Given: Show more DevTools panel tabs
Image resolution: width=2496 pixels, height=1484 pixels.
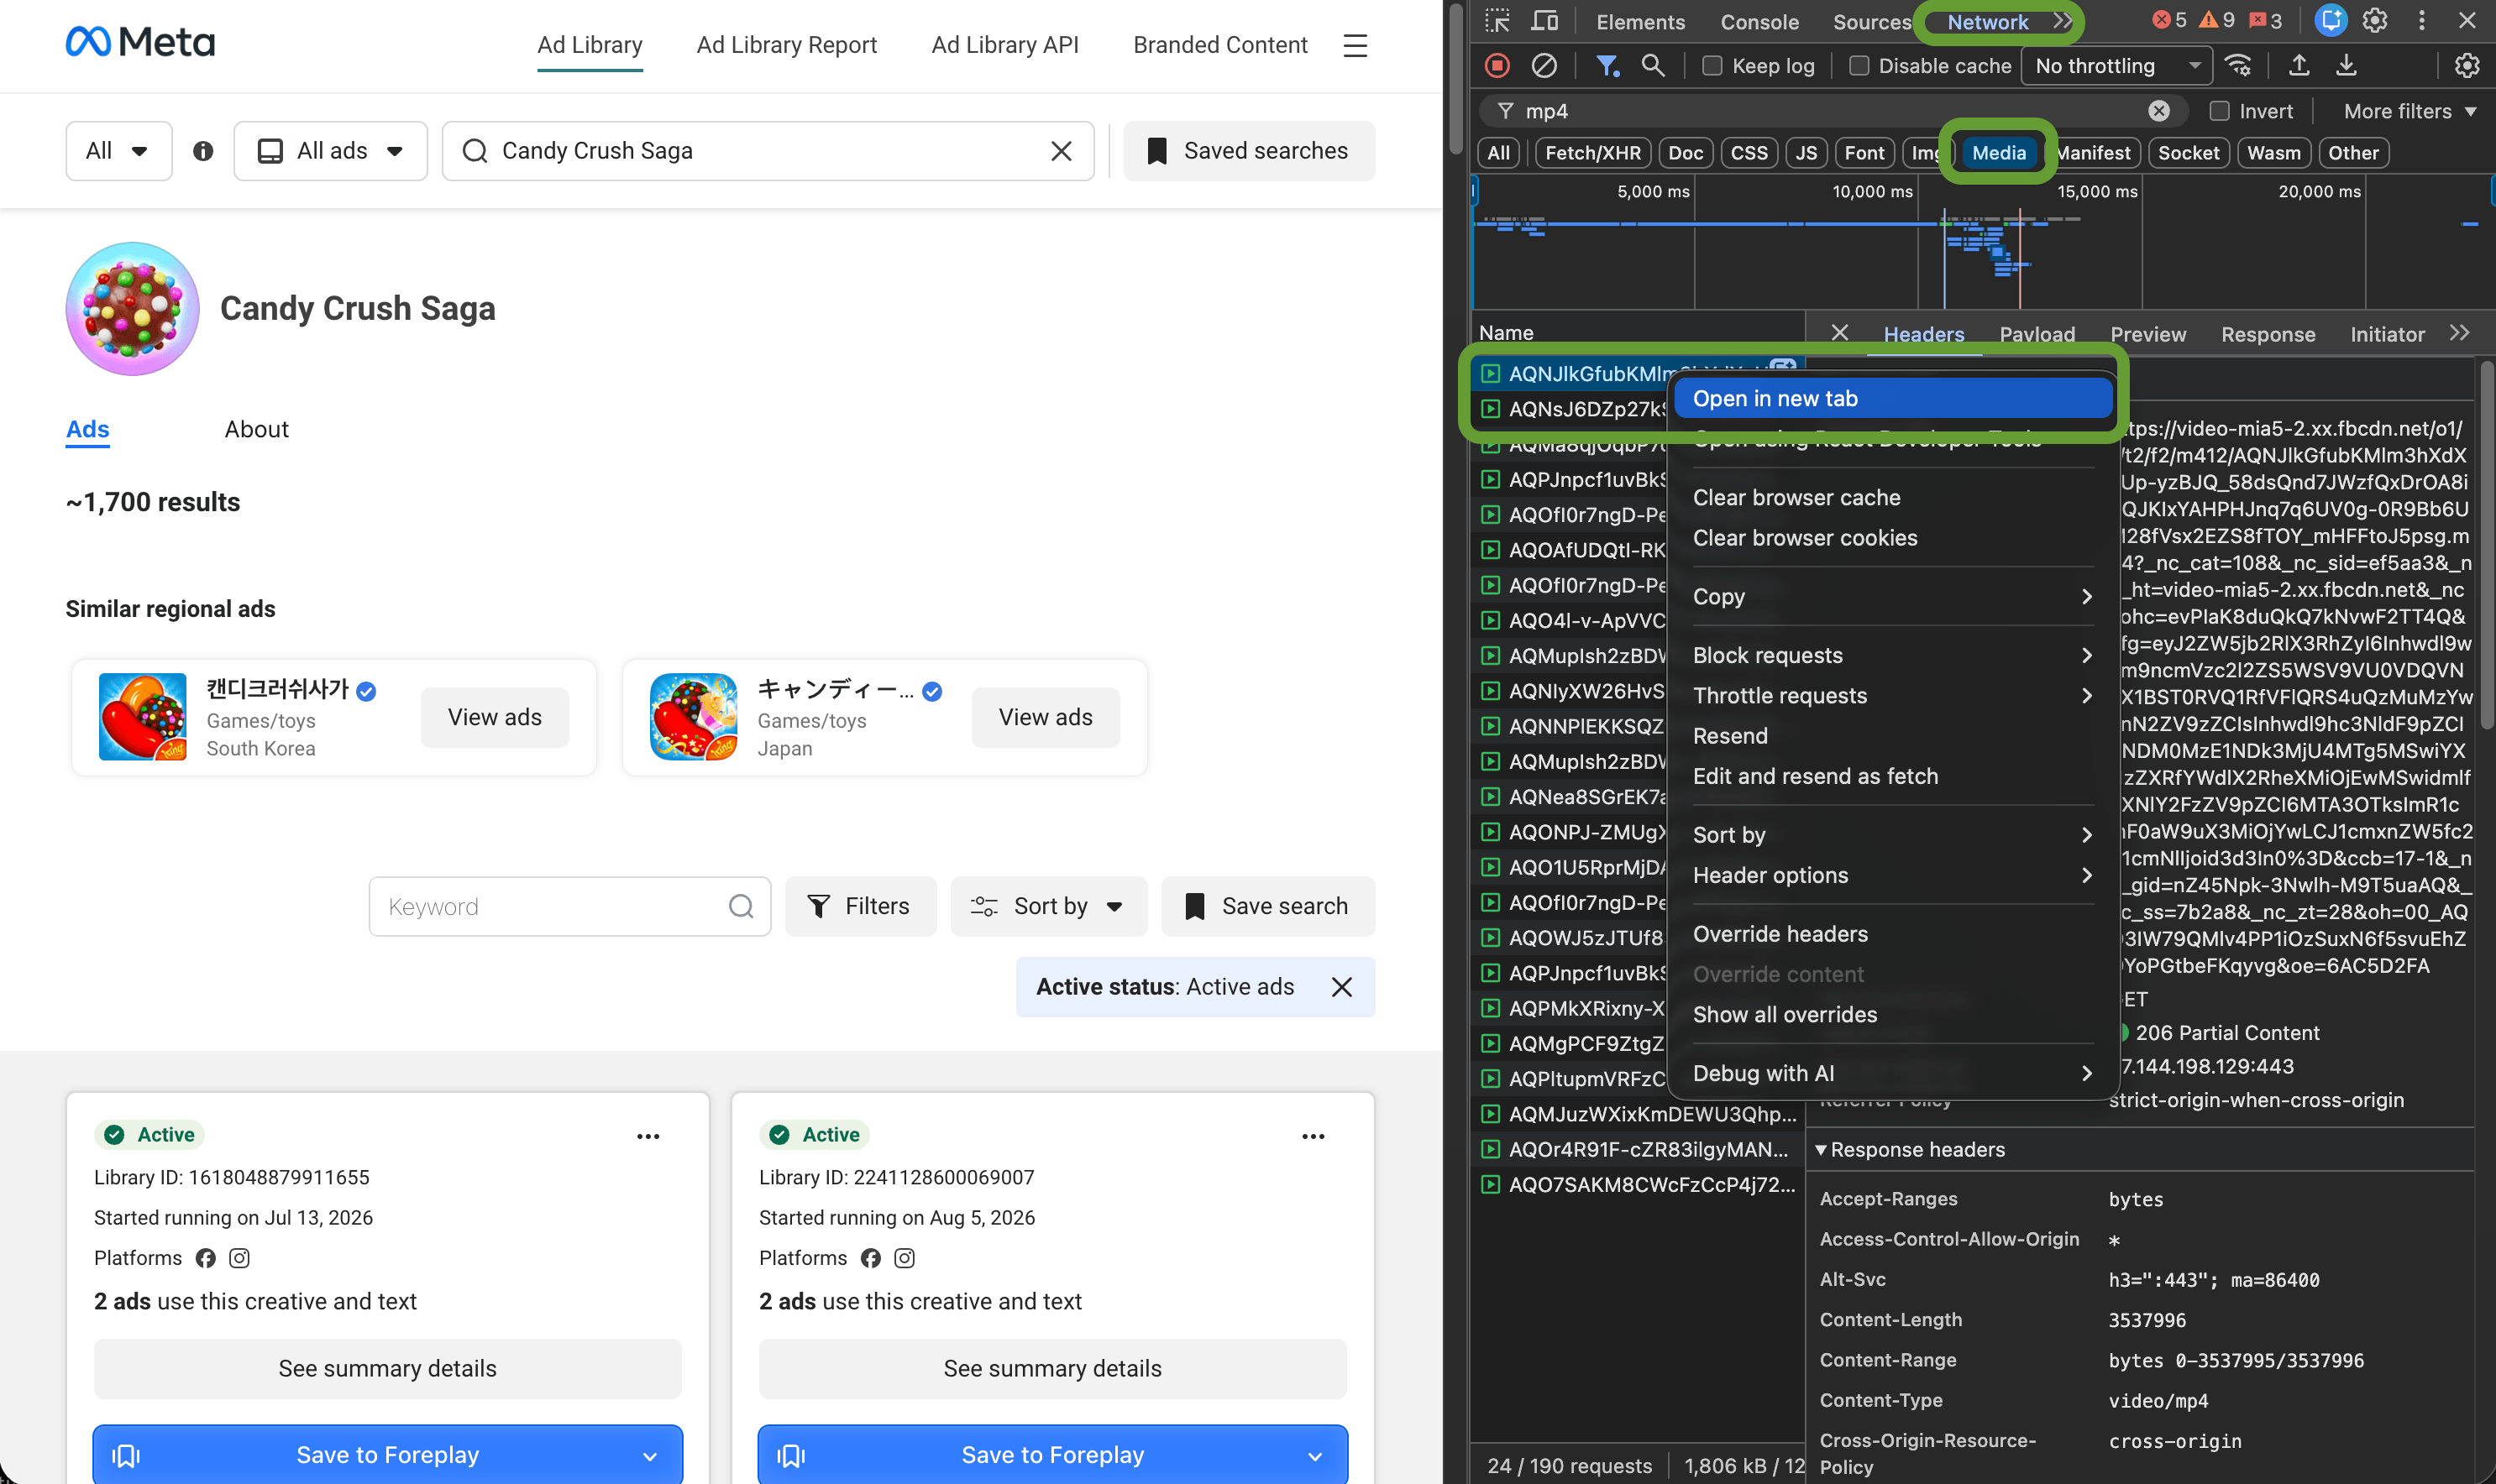Looking at the screenshot, I should click(x=2062, y=21).
